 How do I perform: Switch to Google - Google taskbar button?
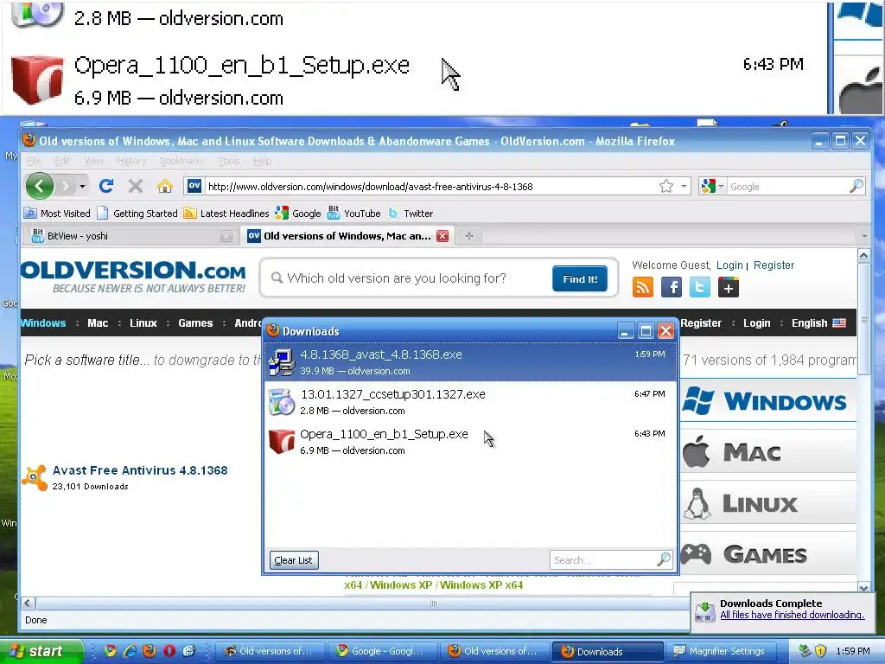tap(381, 651)
